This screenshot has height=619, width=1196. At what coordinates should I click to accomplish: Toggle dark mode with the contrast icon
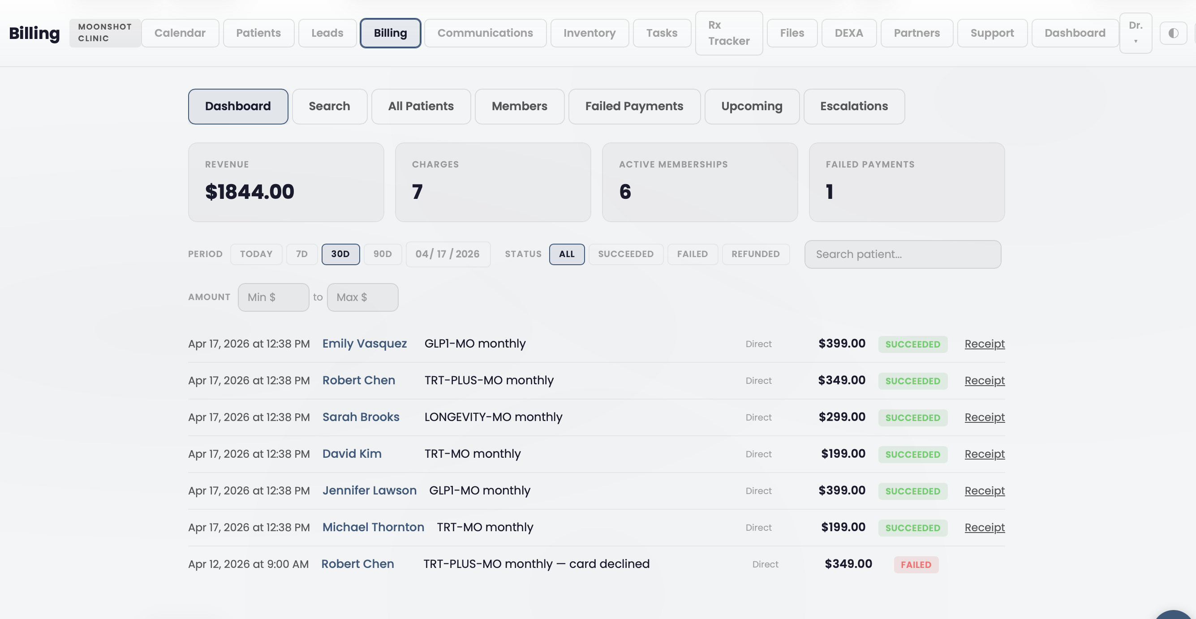[x=1173, y=33]
